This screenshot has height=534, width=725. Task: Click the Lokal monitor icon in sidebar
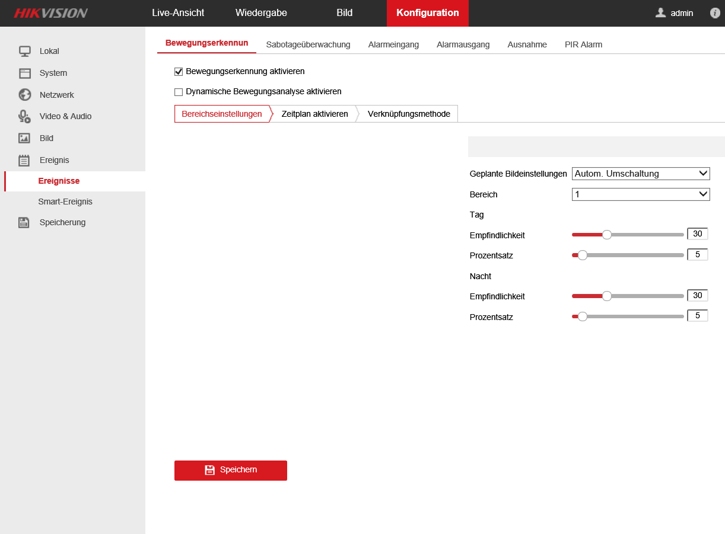pyautogui.click(x=24, y=52)
